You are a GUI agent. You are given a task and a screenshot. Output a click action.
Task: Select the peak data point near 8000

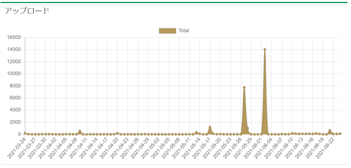coord(244,87)
